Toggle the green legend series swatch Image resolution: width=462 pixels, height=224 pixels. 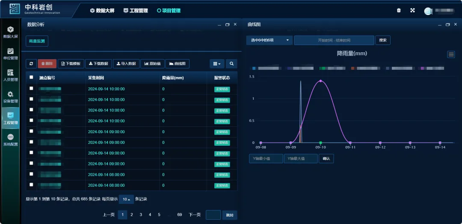click(323, 68)
